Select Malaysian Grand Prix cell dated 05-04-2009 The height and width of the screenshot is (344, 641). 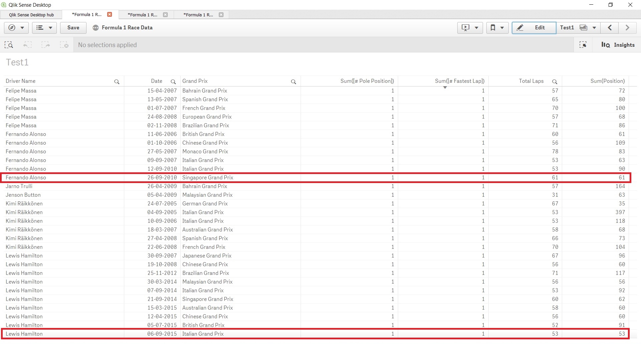click(241, 195)
